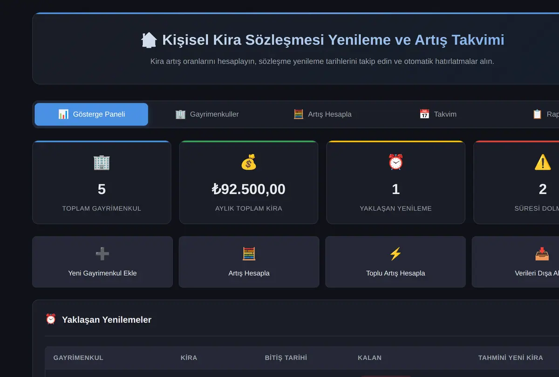Click the Artış Hesapla quick action button
The height and width of the screenshot is (377, 559).
249,262
